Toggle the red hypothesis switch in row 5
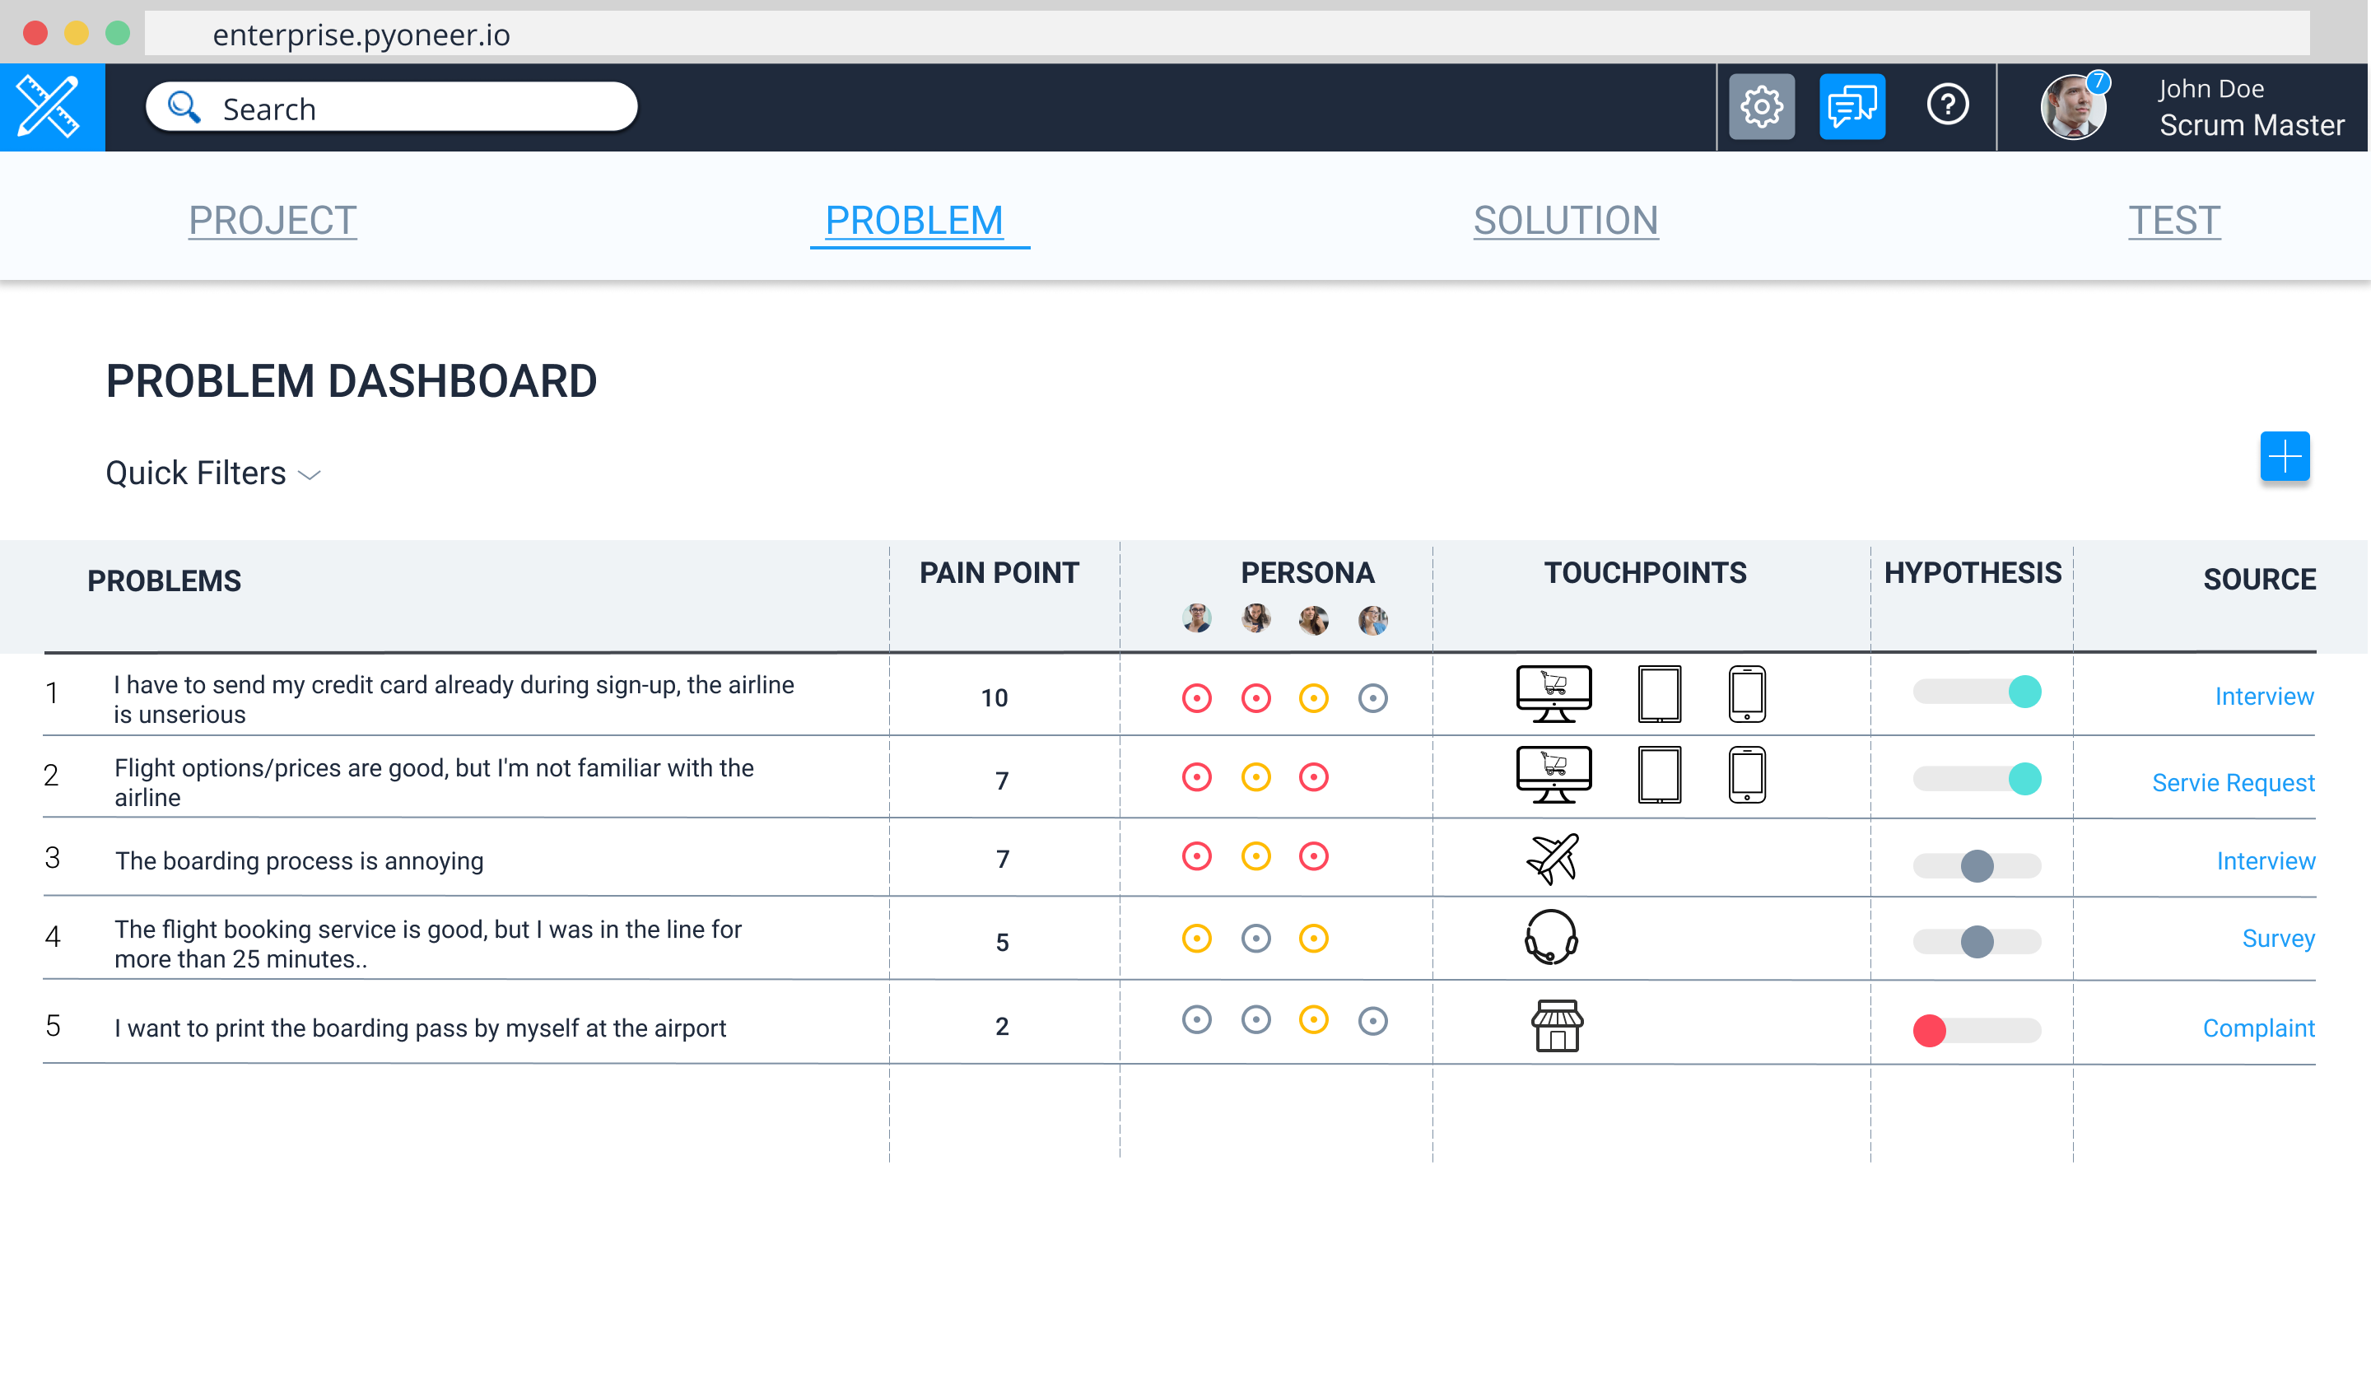This screenshot has height=1375, width=2371. tap(1976, 1031)
